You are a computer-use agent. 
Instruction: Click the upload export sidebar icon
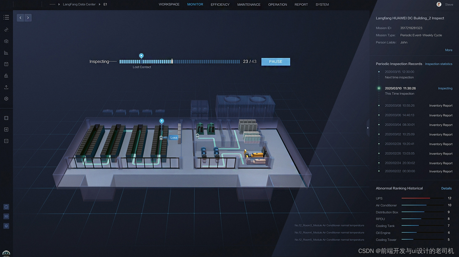pos(6,87)
